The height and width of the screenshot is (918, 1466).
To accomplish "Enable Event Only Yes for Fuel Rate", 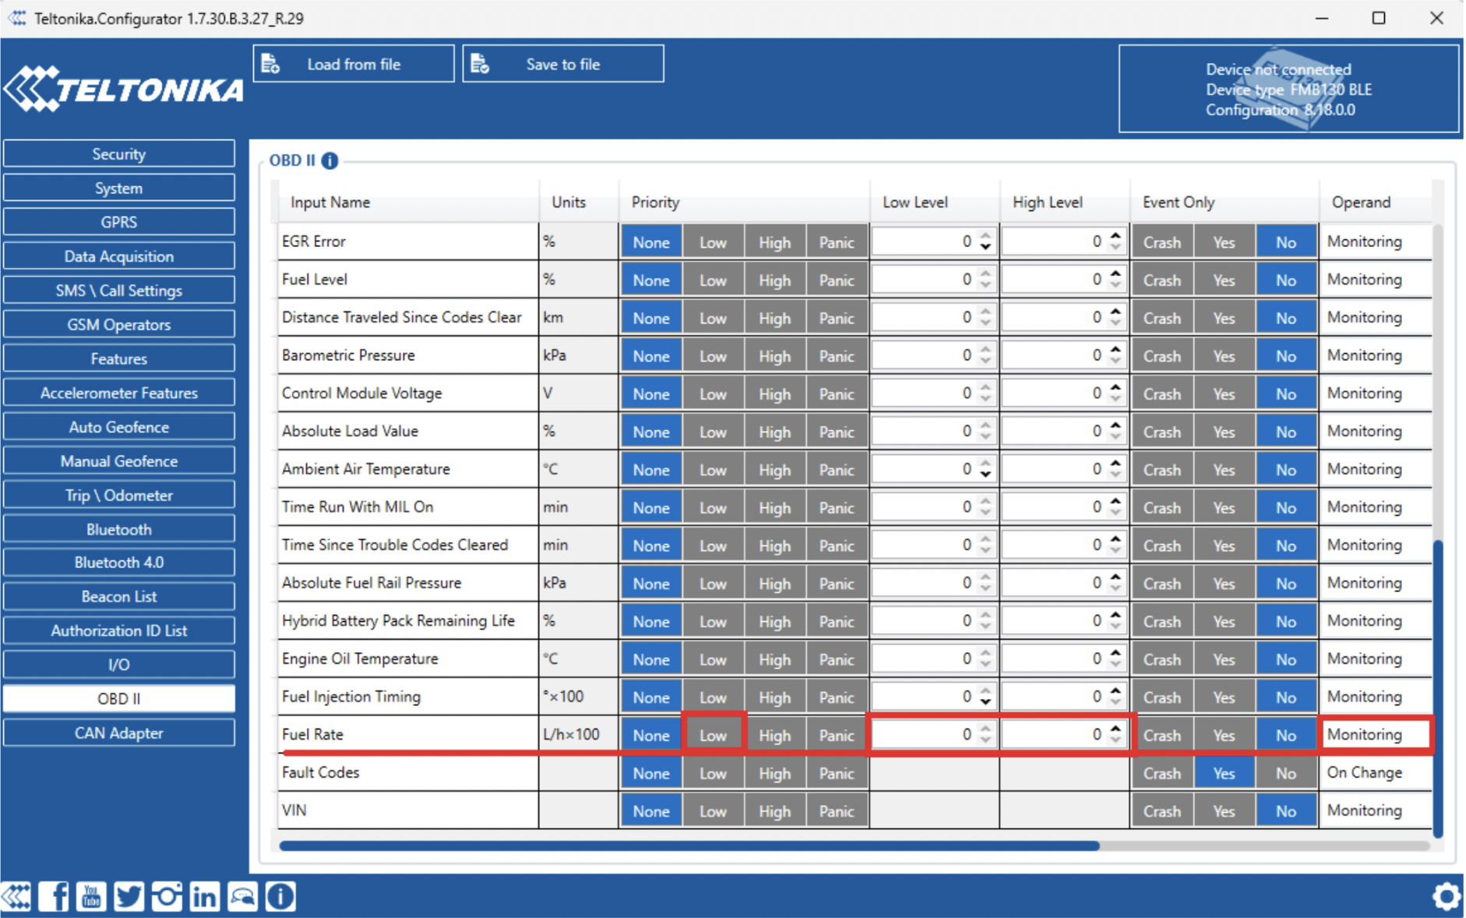I will [x=1224, y=735].
